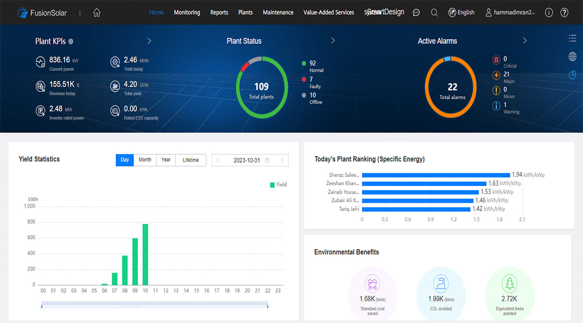This screenshot has height=323, width=583.
Task: Open the messages chat bubble icon
Action: coord(416,13)
